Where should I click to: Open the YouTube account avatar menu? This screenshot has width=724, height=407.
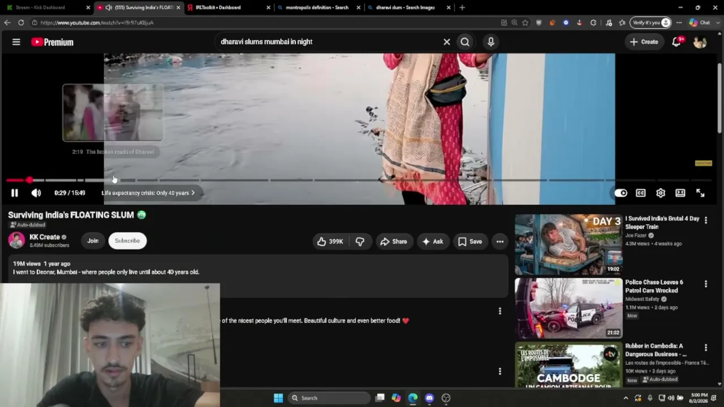[x=700, y=42]
